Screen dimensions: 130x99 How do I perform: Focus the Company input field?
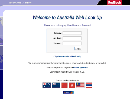(72, 33)
